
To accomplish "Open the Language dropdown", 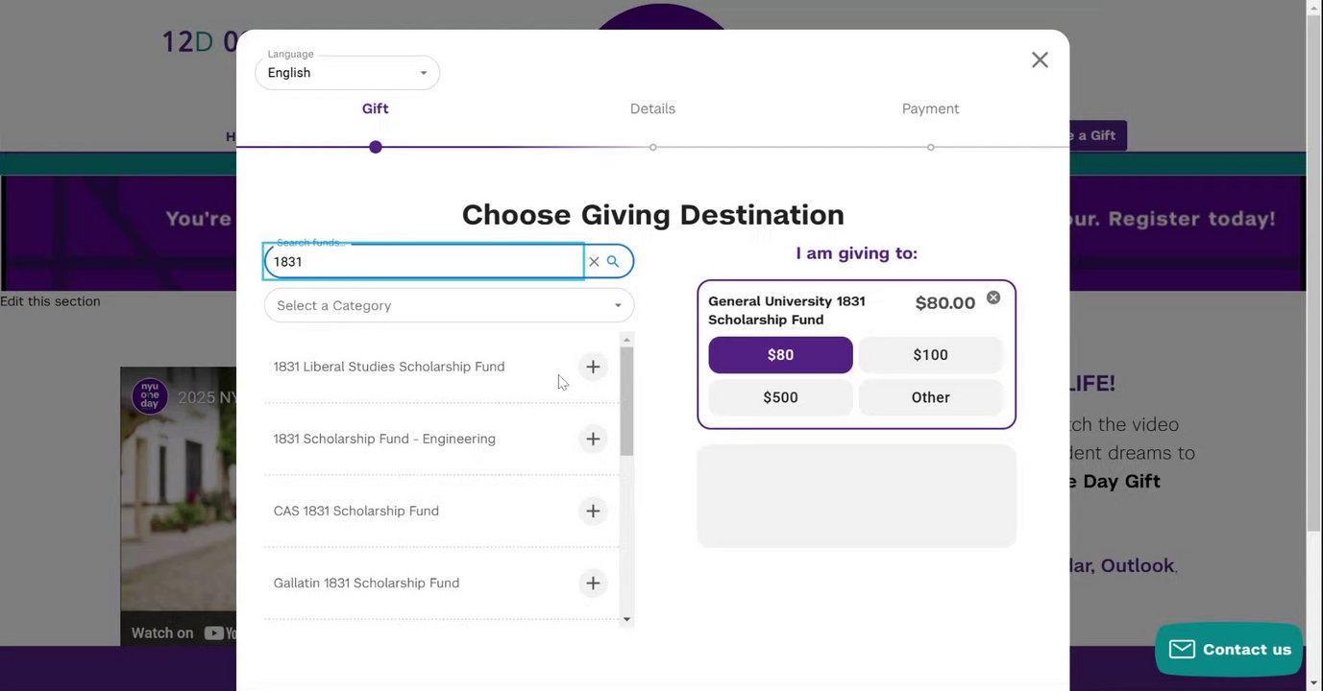I will point(347,73).
